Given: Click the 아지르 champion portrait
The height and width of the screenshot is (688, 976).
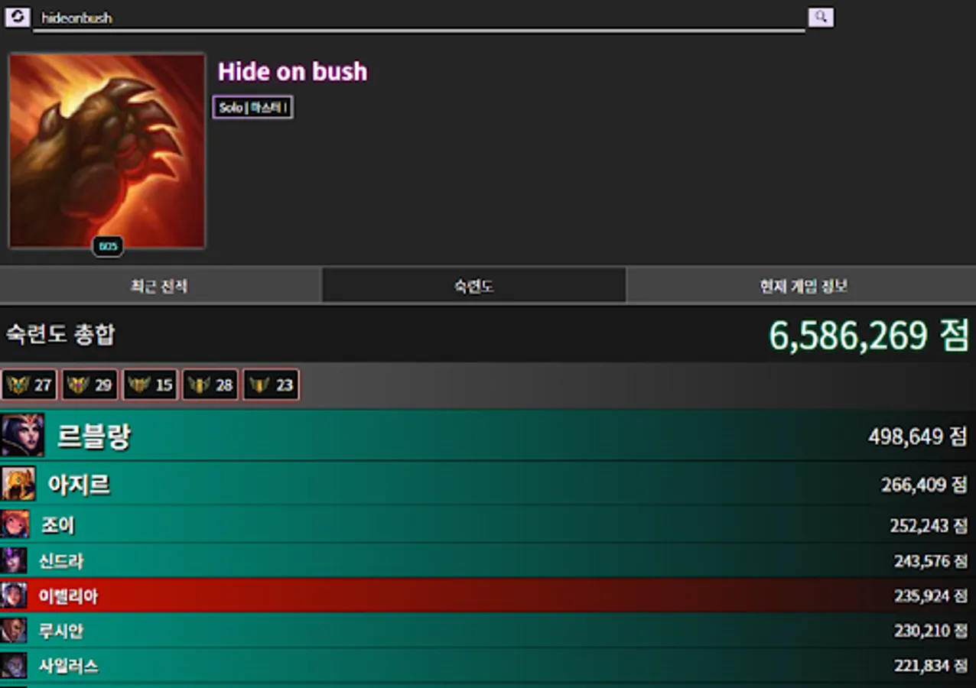Looking at the screenshot, I should click(x=18, y=484).
